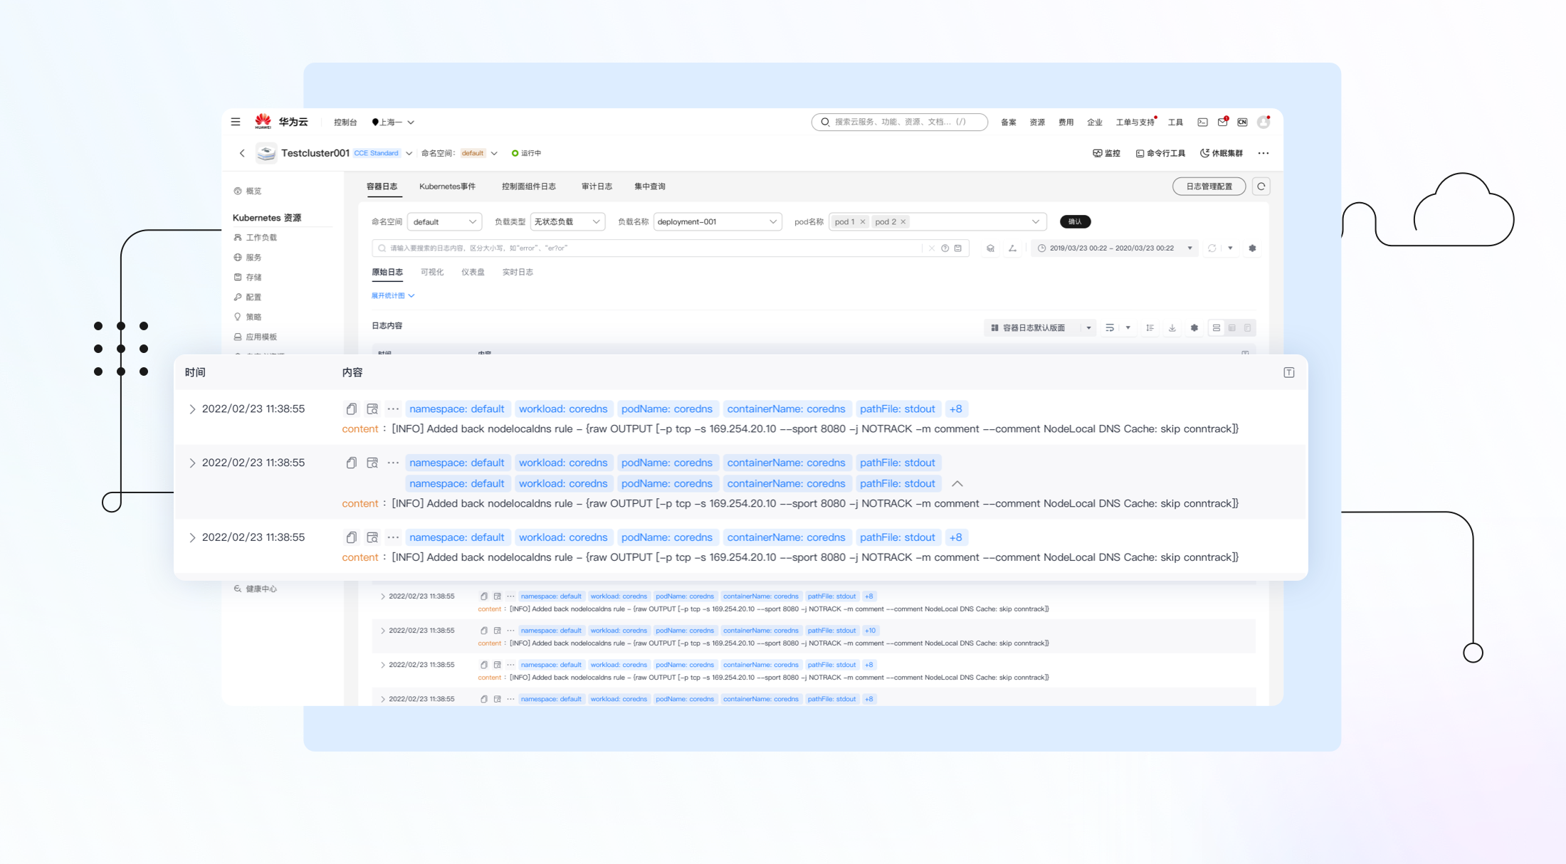Click the 确认 confirm button
This screenshot has height=864, width=1566.
click(1075, 222)
